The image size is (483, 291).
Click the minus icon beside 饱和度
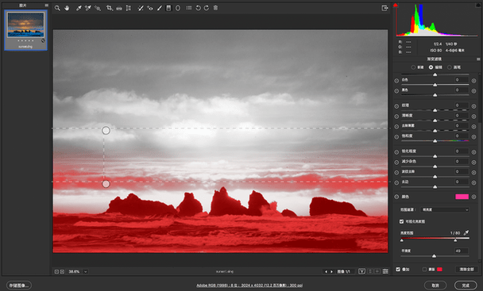click(x=396, y=136)
